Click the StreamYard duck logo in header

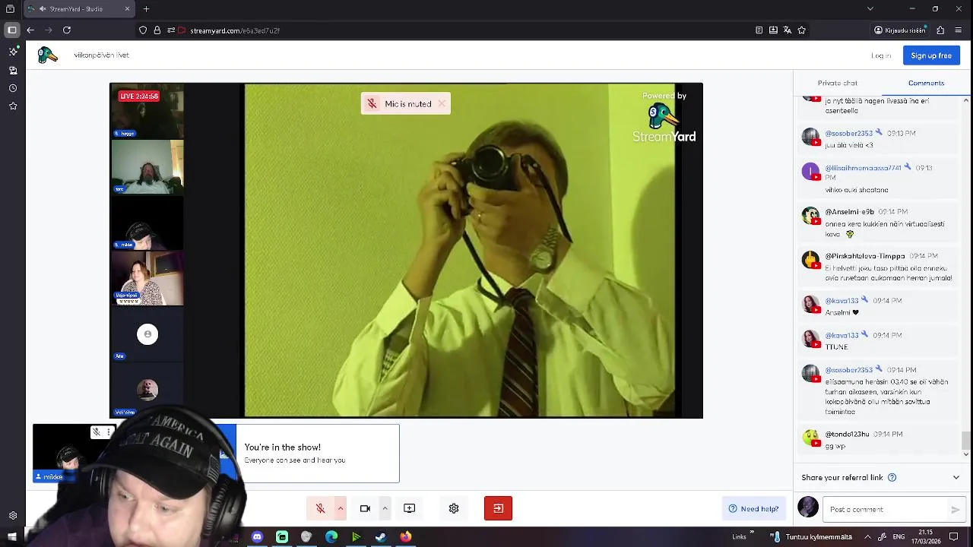click(48, 55)
